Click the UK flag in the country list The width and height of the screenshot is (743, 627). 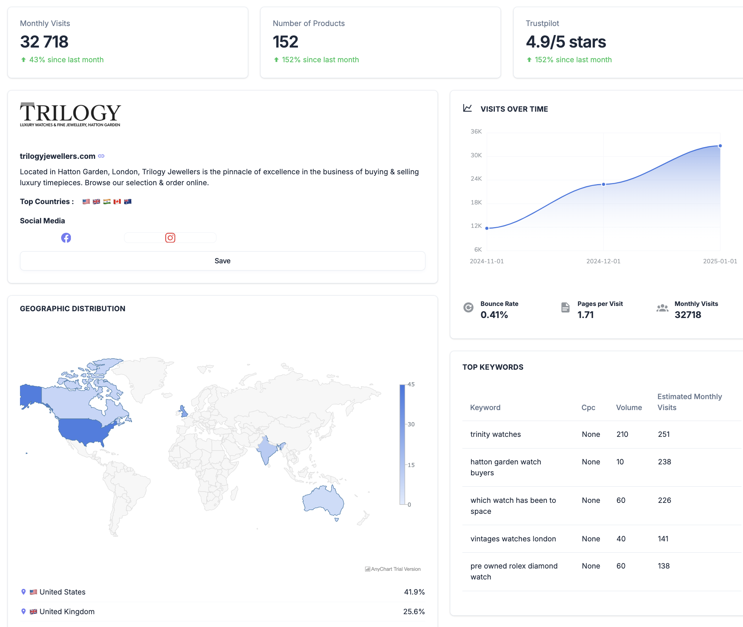click(34, 612)
